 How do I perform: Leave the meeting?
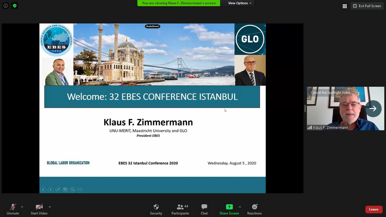coord(374,209)
